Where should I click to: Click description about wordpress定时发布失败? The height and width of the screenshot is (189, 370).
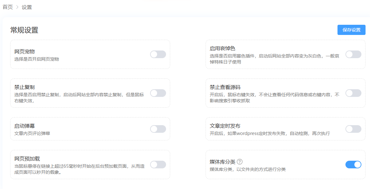(x=270, y=133)
